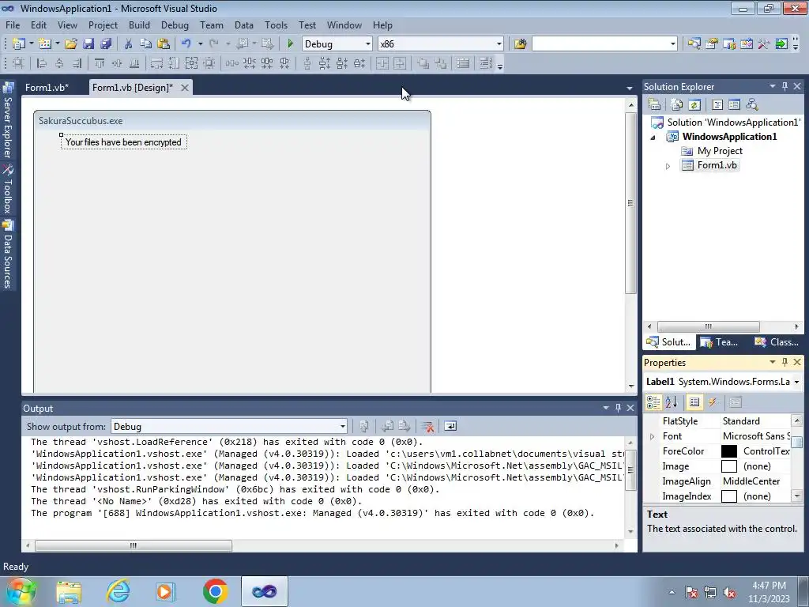Click the Copy toolbar icon
Screen dimensions: 809x607
pos(146,44)
